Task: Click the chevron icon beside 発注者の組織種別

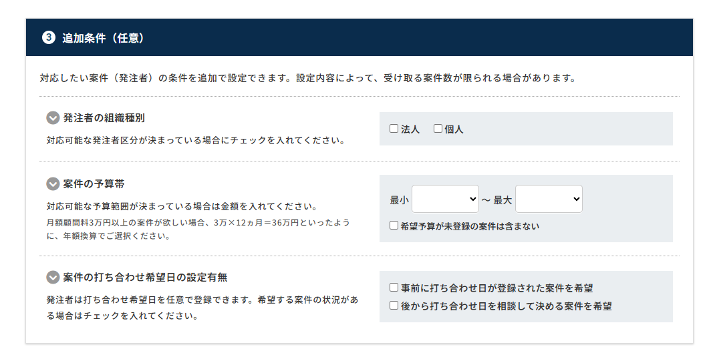Action: pos(53,118)
